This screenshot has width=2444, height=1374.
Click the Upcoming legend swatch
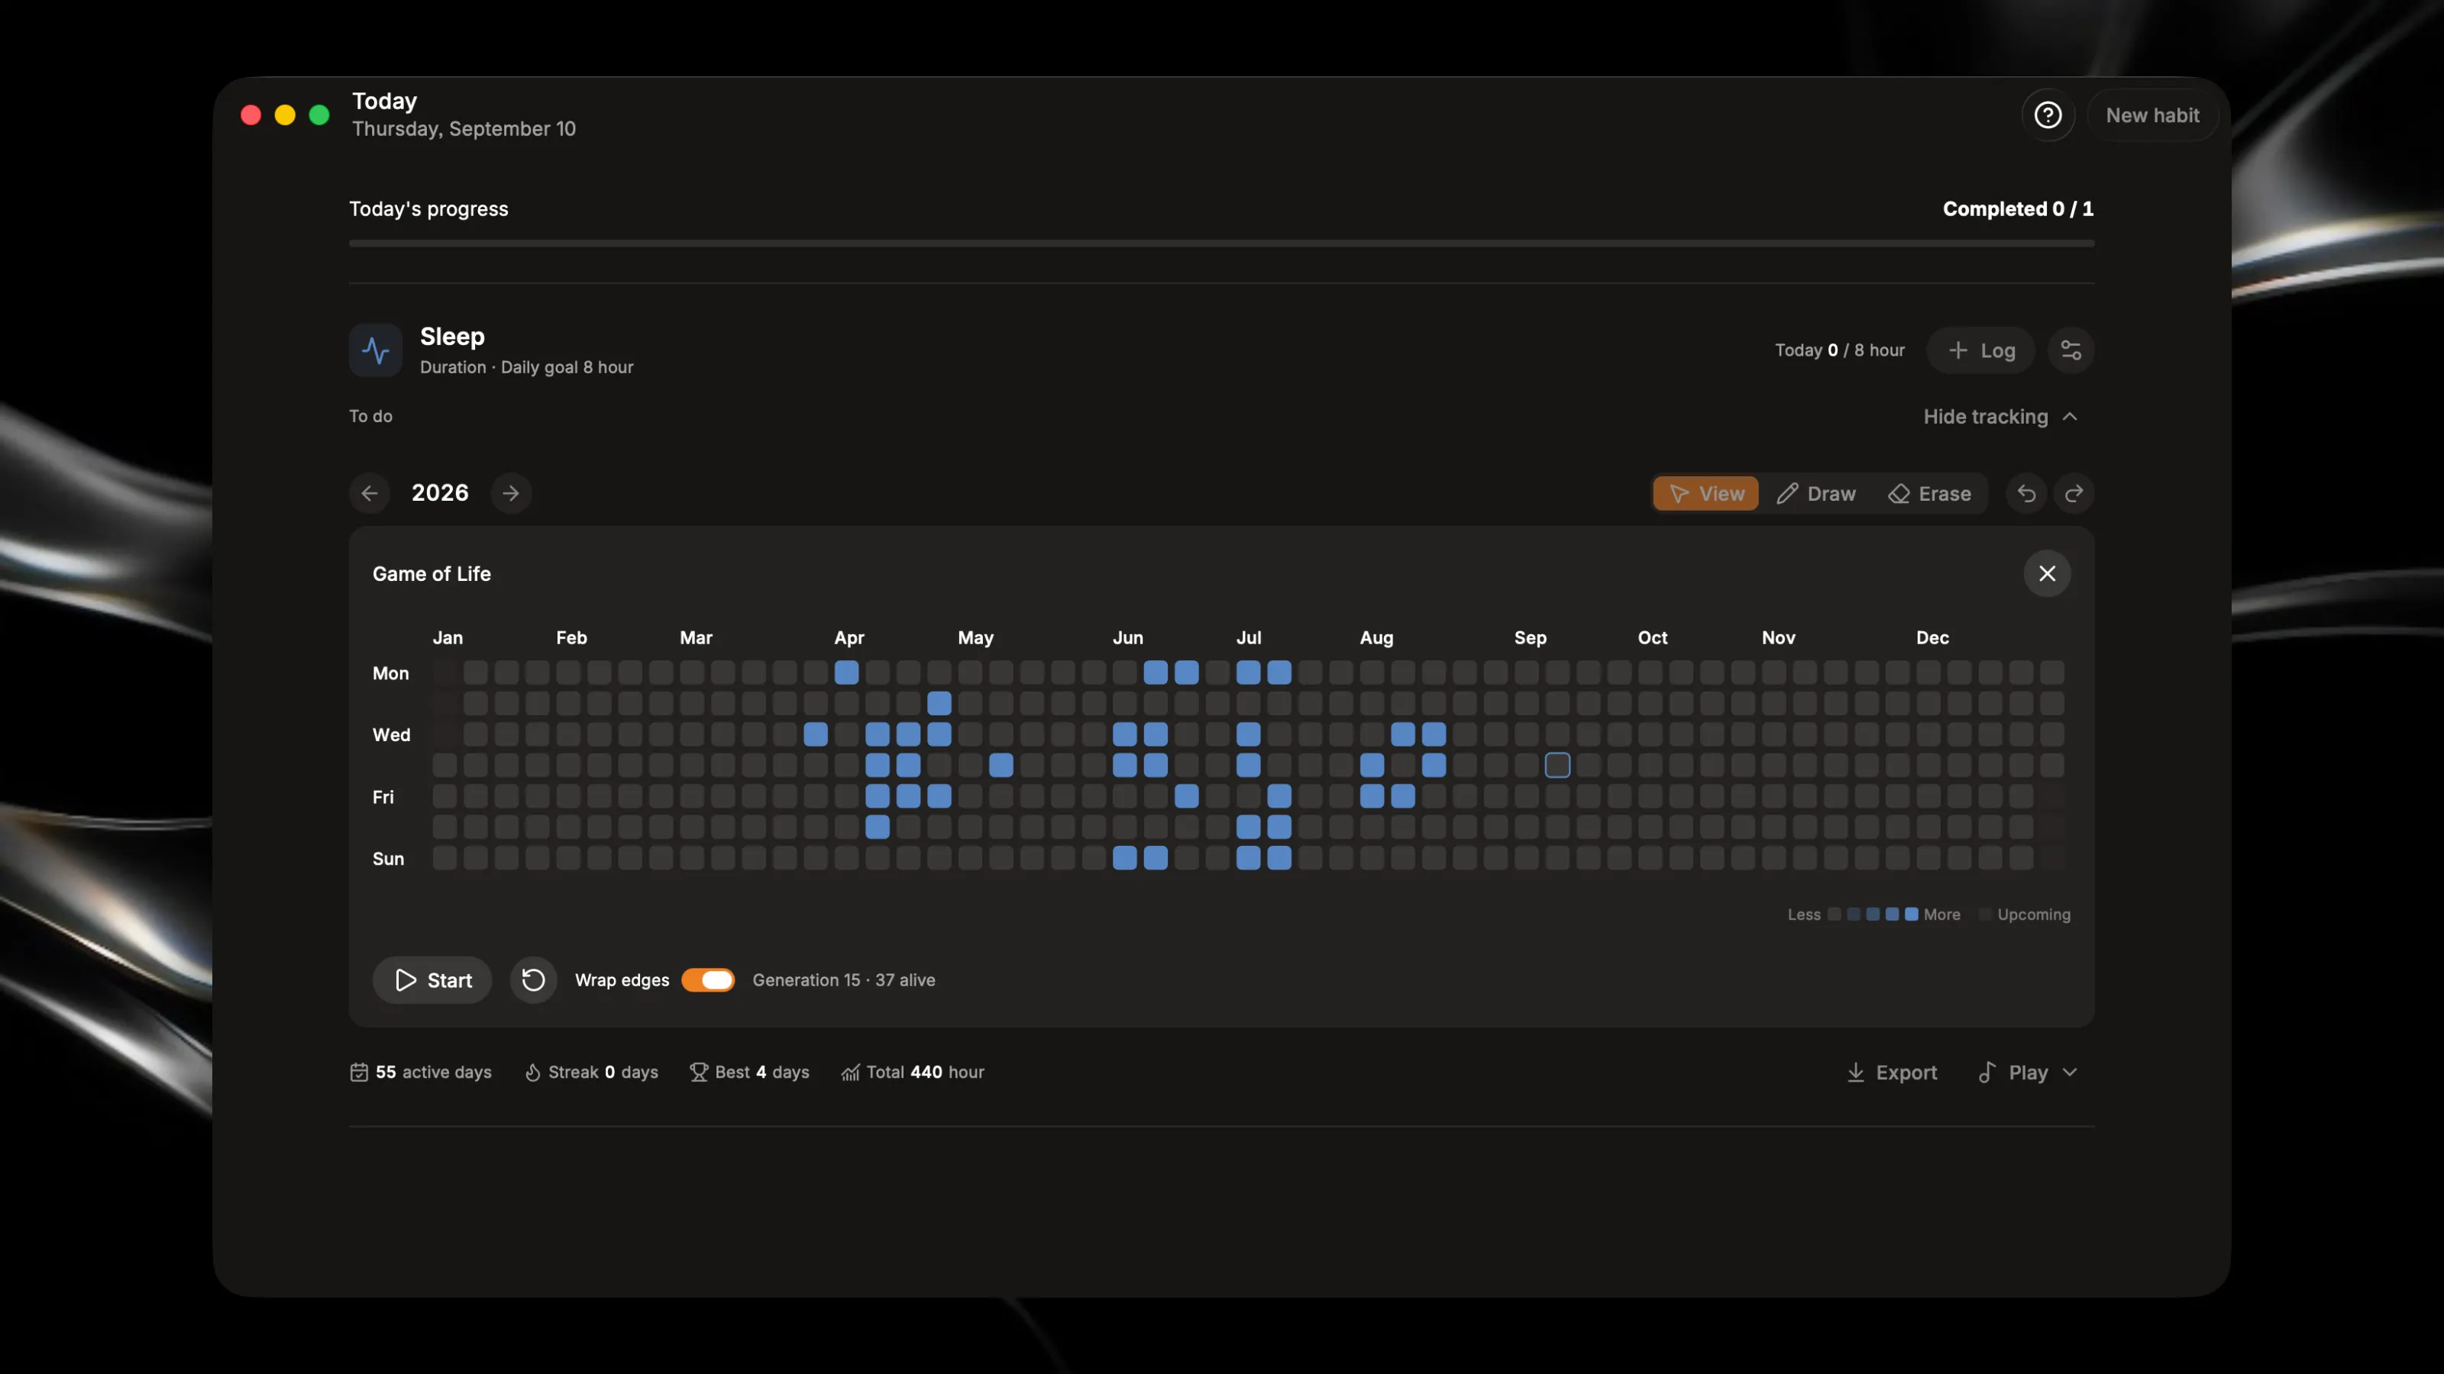pyautogui.click(x=1985, y=914)
